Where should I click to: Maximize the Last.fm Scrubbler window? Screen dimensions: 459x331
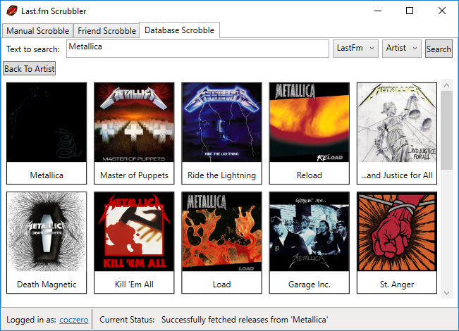coord(410,11)
